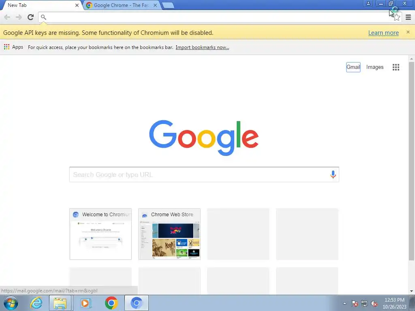
Task: Open the Windows Start menu
Action: [11, 303]
